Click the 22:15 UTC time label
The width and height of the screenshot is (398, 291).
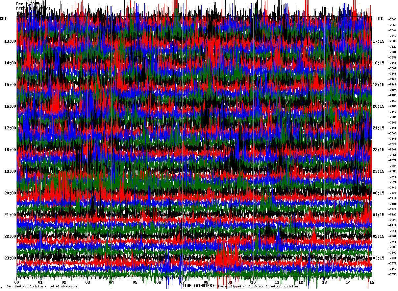point(379,150)
